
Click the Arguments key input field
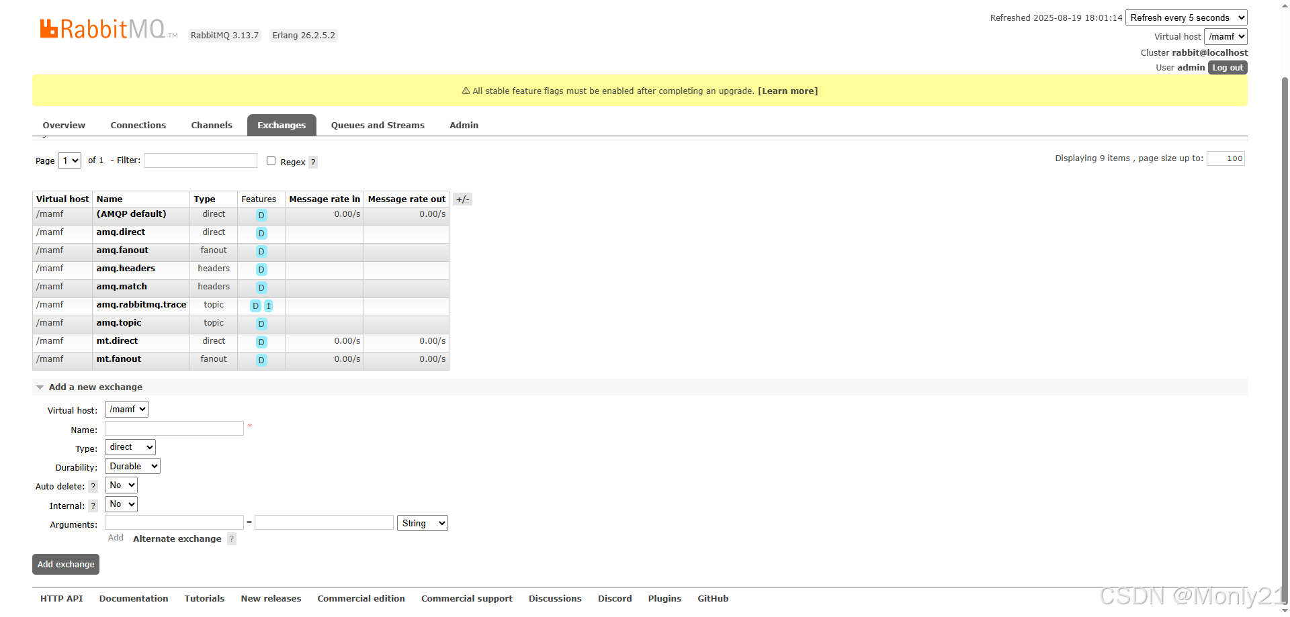pos(174,522)
